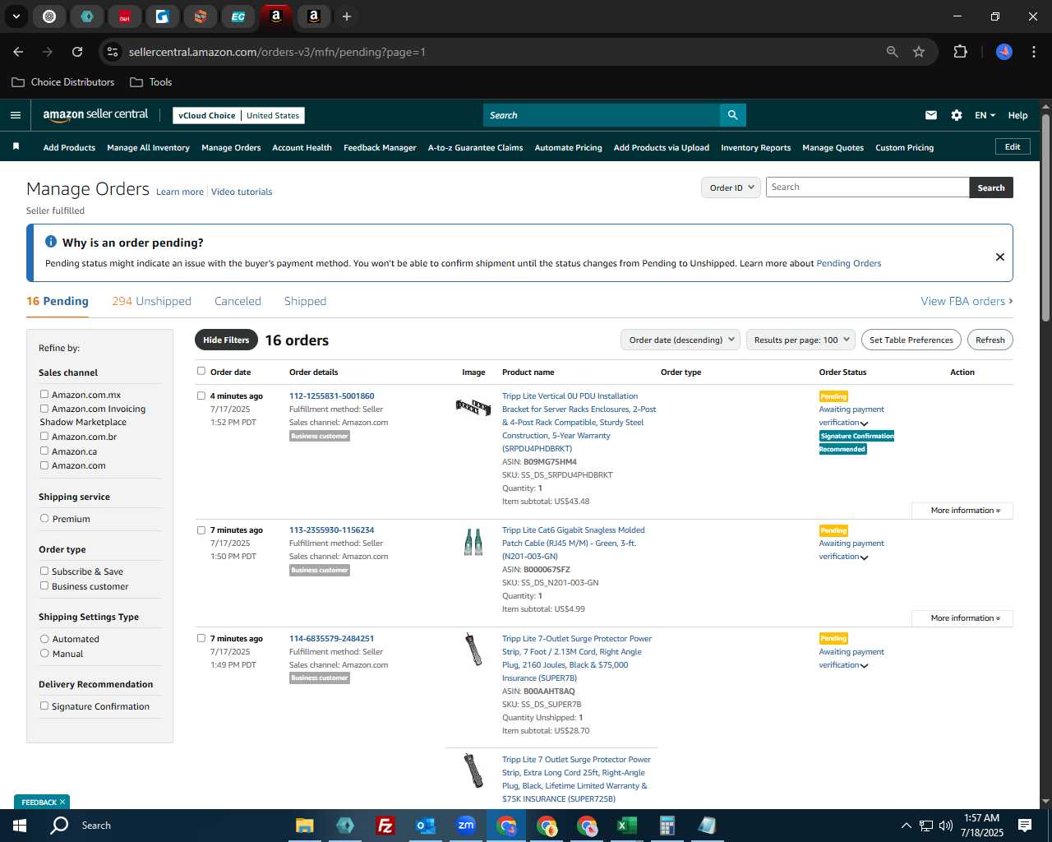Click the green patch cable product thumbnail
This screenshot has width=1052, height=842.
point(473,542)
